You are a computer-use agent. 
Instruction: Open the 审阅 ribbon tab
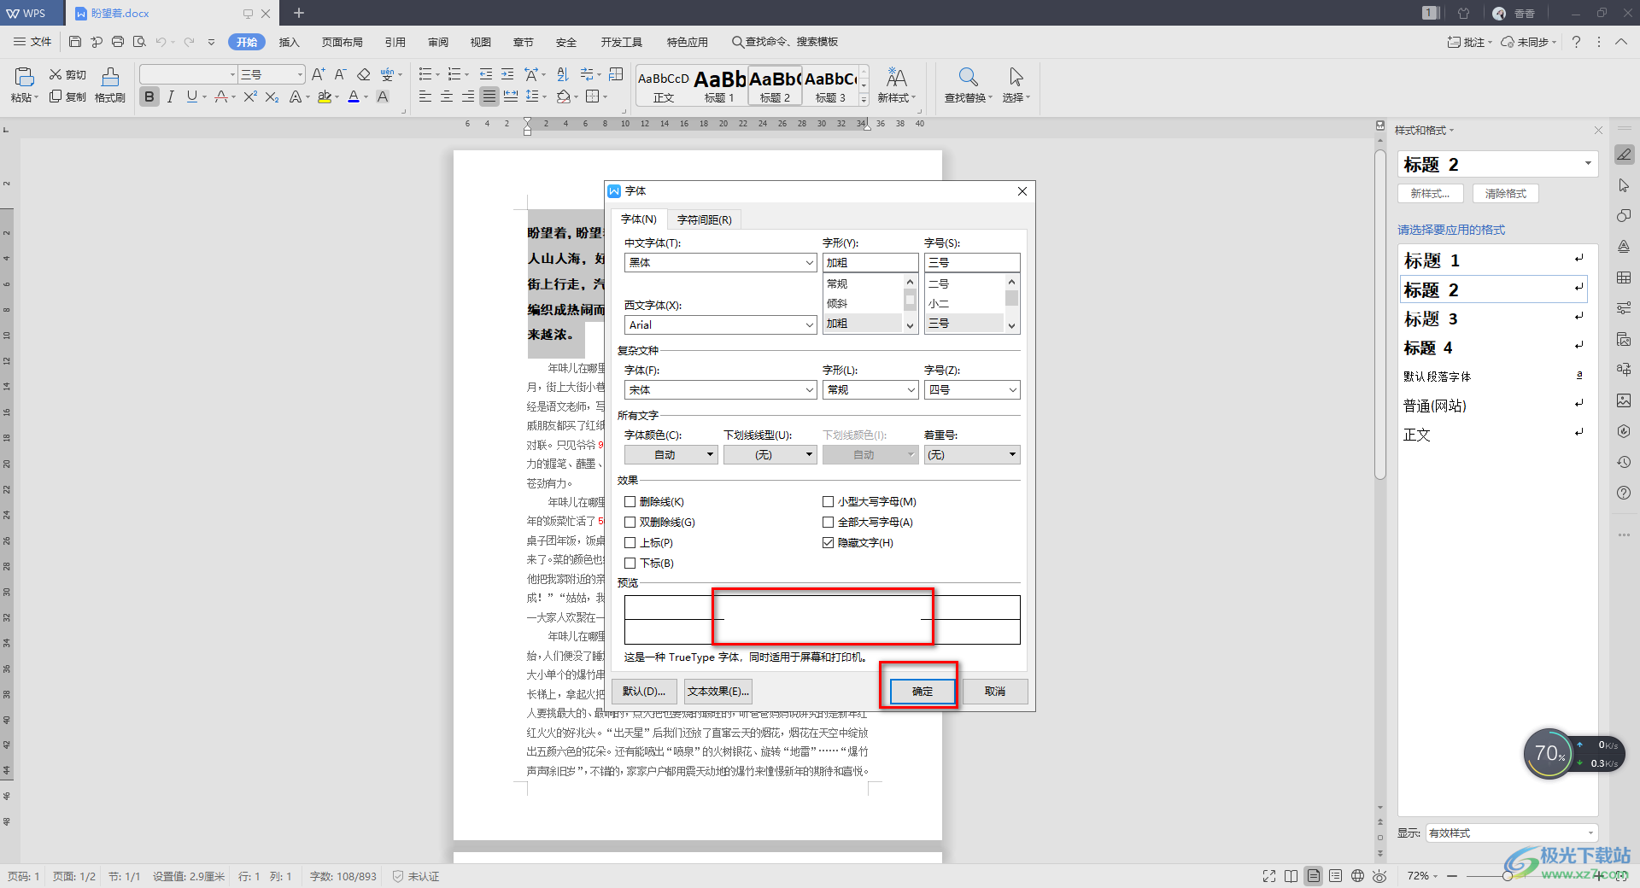coord(438,42)
